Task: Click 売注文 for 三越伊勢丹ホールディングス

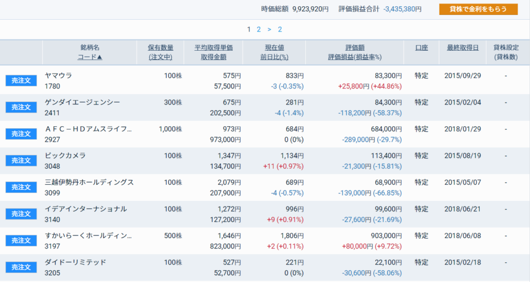Action: [21, 187]
